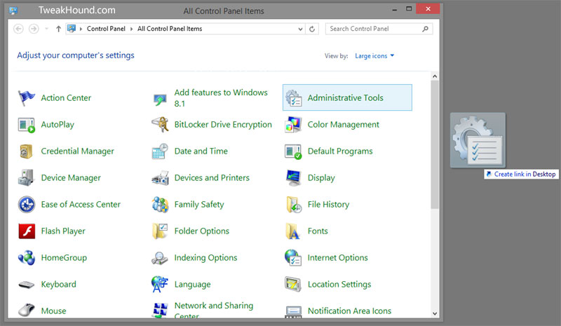Viewport: 561px width, 326px height.
Task: Click the All Control Panel Items breadcrumb
Action: 170,29
